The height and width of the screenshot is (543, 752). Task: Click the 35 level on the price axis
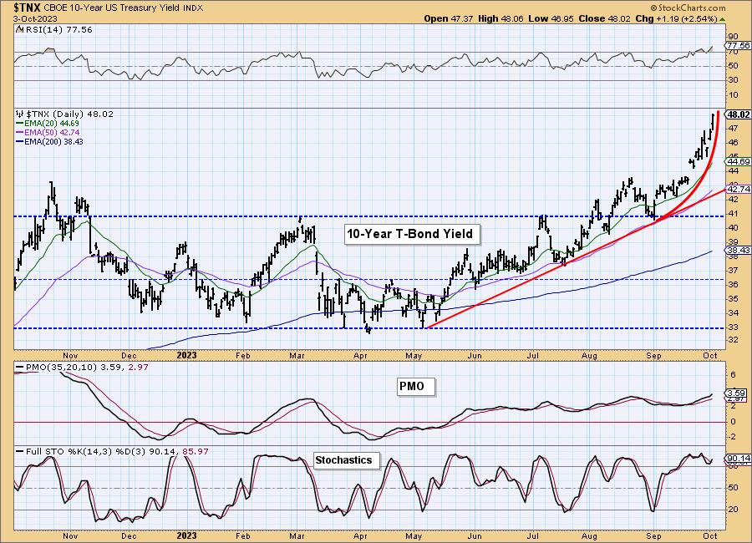(734, 299)
